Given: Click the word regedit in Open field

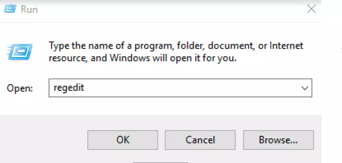Looking at the screenshot, I should (x=69, y=88).
